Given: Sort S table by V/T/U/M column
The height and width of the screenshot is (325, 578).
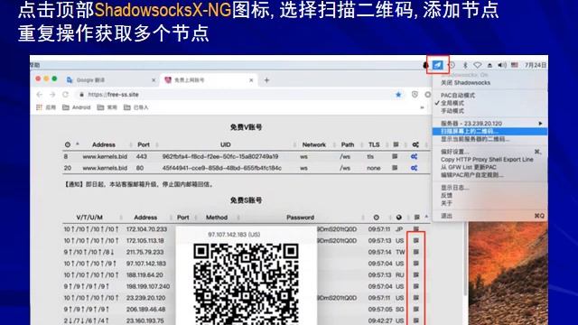Looking at the screenshot, I should [x=89, y=218].
